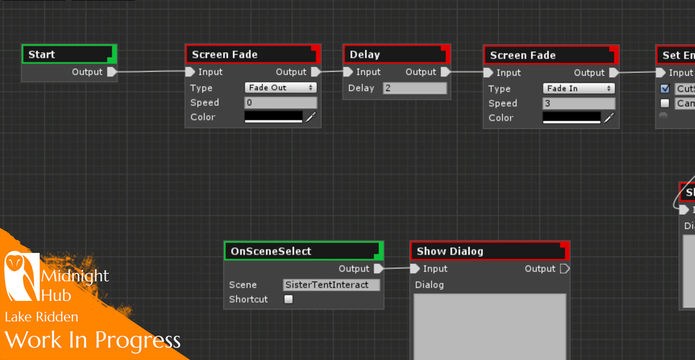Click the Dialog text area in Show Dialog

pos(490,327)
